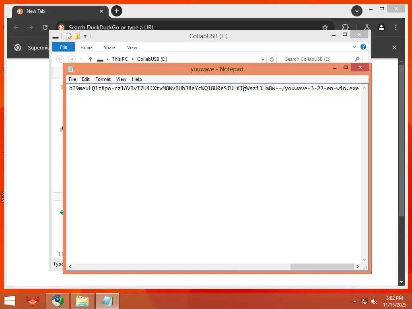Switch to File Explorer in taskbar
This screenshot has height=309, width=412.
point(82,301)
